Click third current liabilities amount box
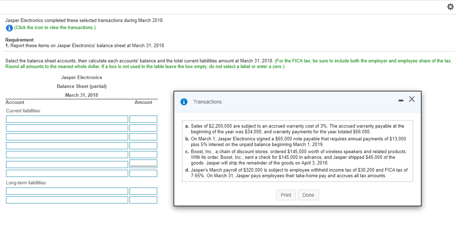Image resolution: width=456 pixels, height=251 pixels. [x=143, y=137]
